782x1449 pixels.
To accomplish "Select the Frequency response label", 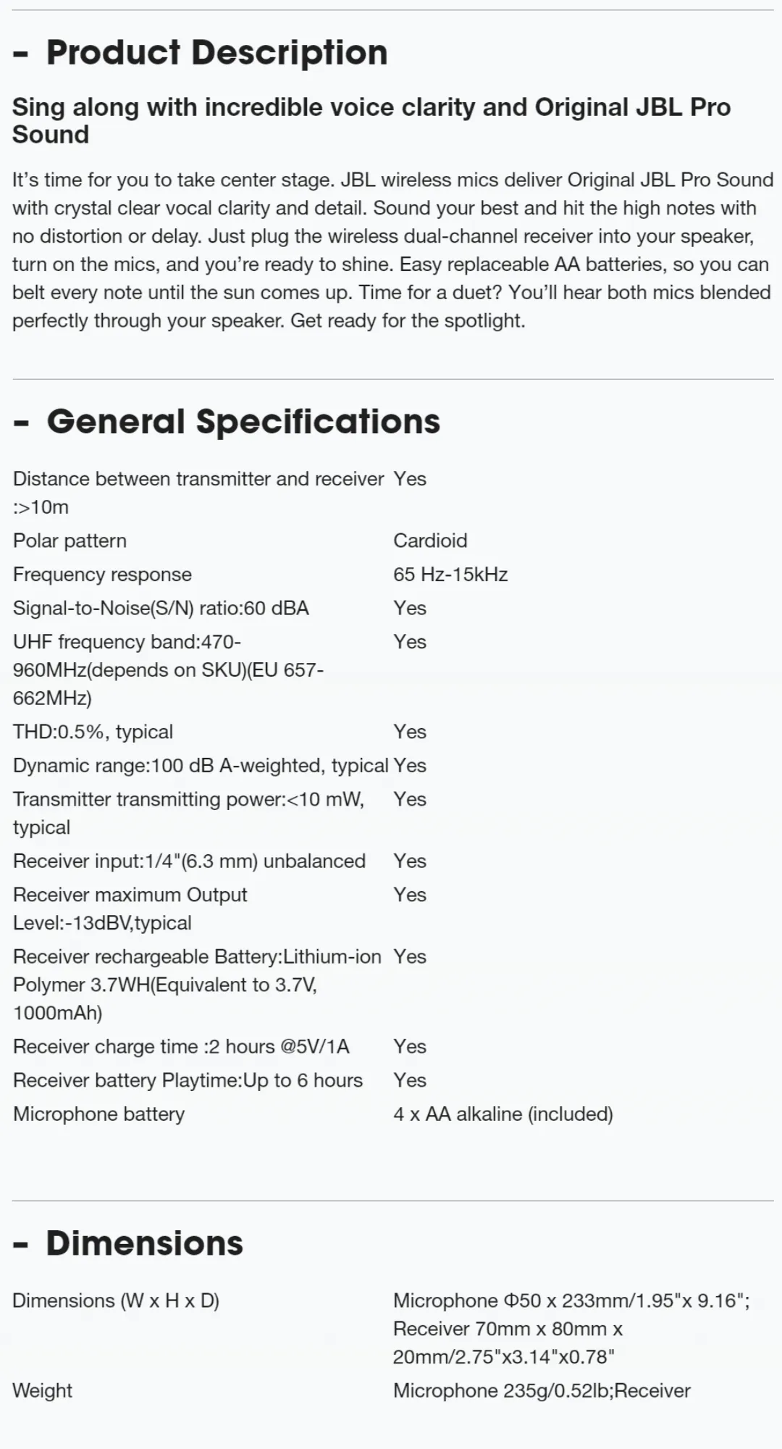I will pyautogui.click(x=102, y=575).
